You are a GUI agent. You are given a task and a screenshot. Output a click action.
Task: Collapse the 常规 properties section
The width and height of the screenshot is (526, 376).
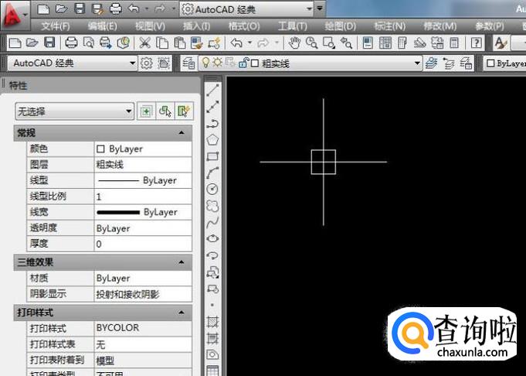click(182, 133)
